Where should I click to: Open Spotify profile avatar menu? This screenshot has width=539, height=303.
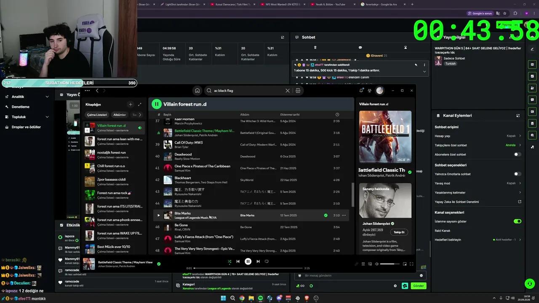380,90
